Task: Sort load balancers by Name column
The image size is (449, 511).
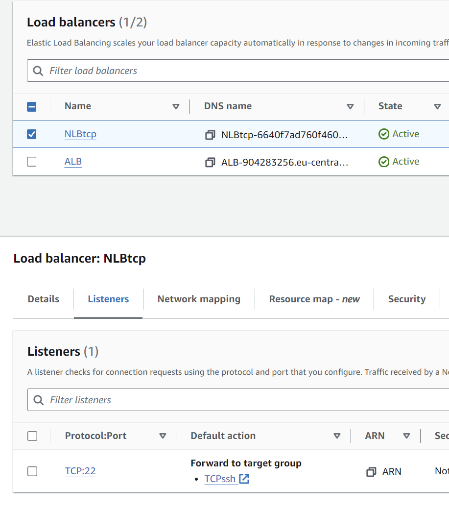Action: click(176, 106)
